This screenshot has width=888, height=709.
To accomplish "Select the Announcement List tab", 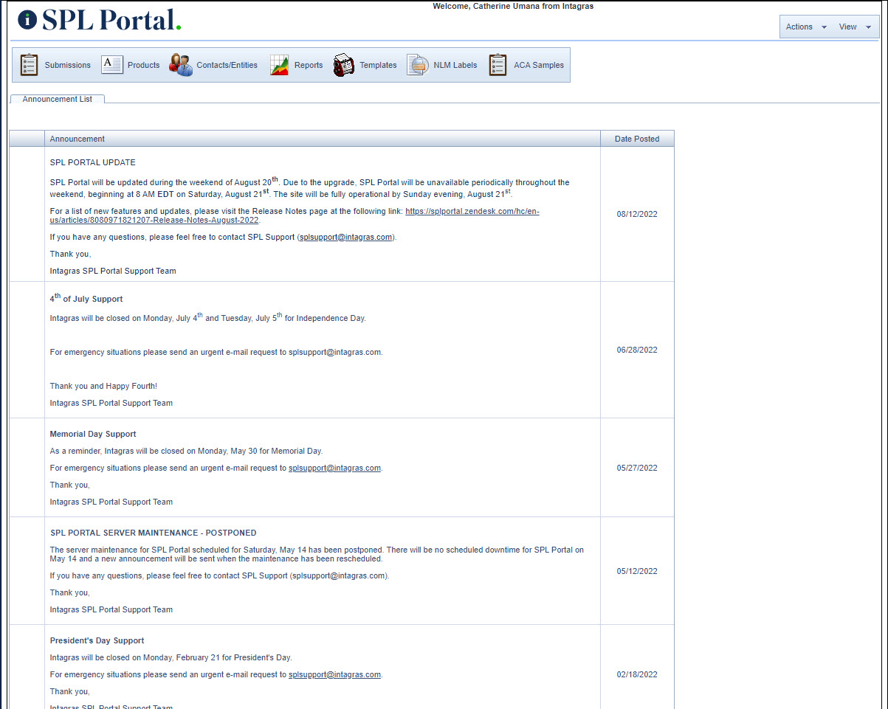I will coord(58,99).
